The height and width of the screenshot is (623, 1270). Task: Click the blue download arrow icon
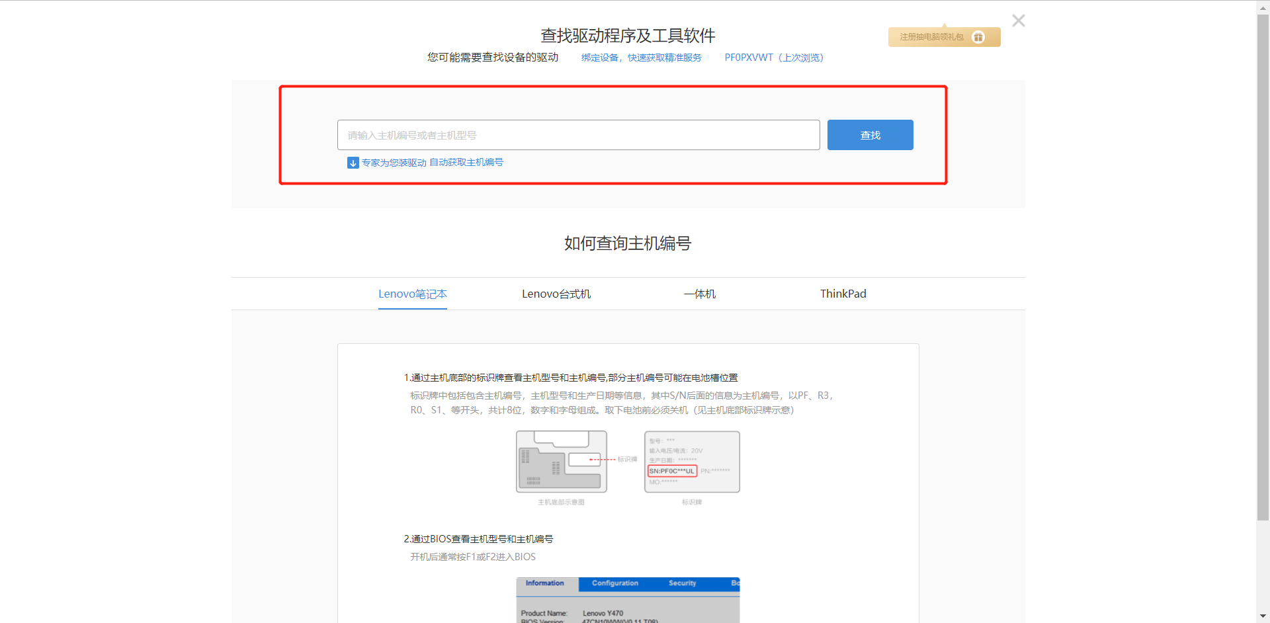pyautogui.click(x=353, y=163)
